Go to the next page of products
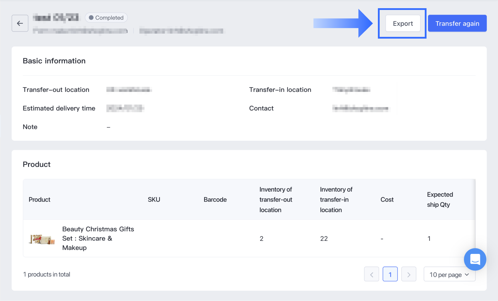This screenshot has height=301, width=498. (x=409, y=274)
